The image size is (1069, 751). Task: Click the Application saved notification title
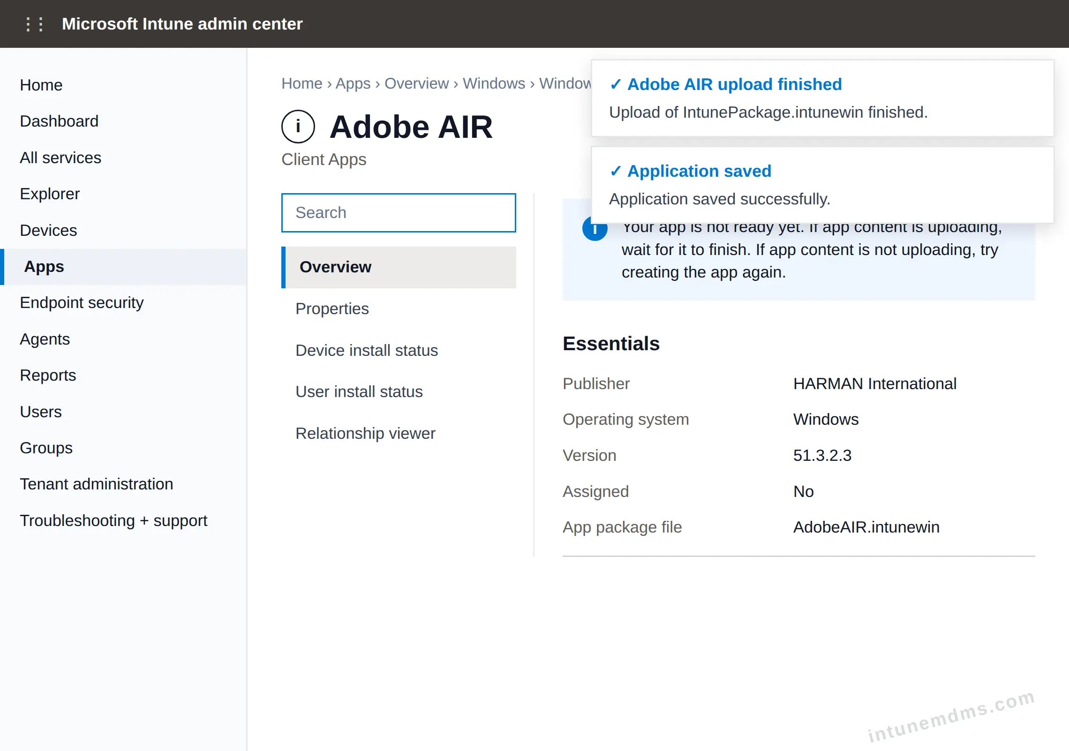[700, 171]
